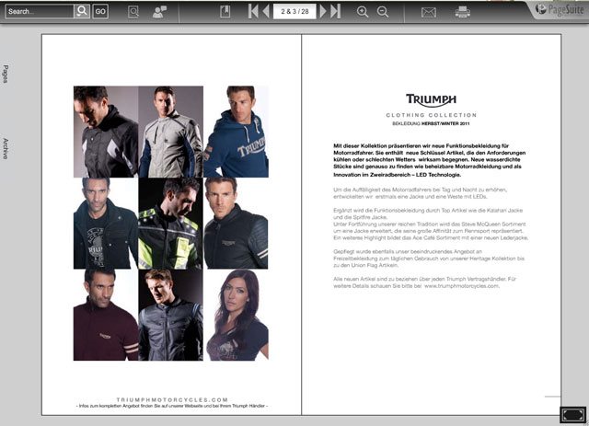Image resolution: width=589 pixels, height=426 pixels.
Task: Go to the previous page
Action: pos(265,11)
